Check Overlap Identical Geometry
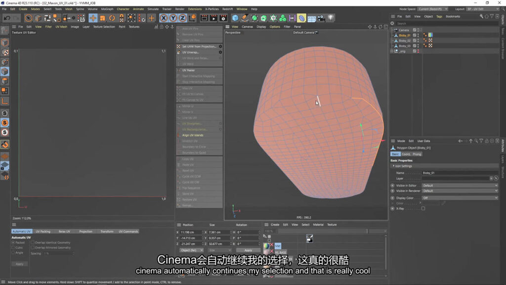 tap(33, 242)
